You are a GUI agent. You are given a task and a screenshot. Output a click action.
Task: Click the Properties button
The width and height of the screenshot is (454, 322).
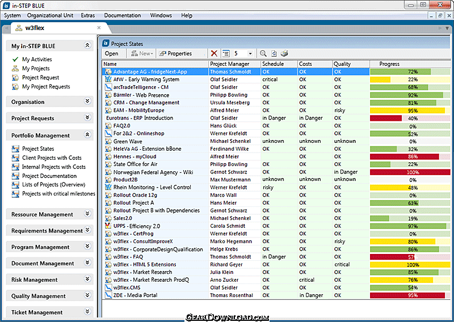point(175,53)
